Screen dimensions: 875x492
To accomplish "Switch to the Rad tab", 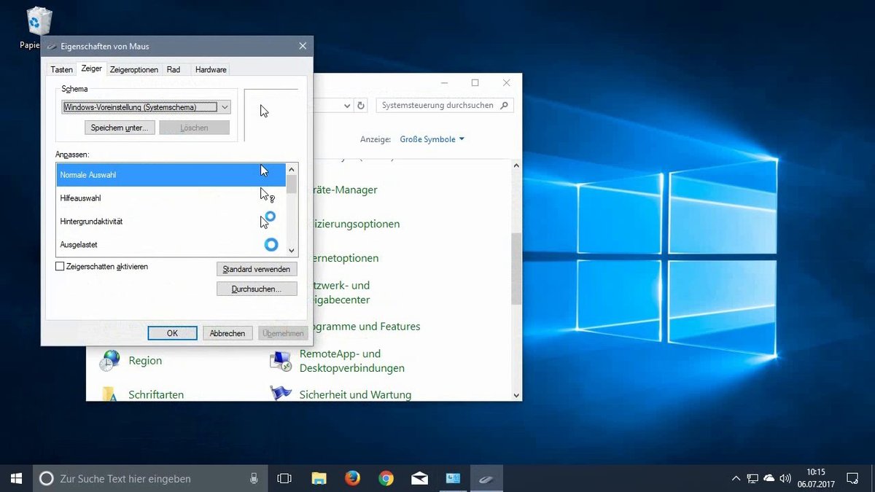I will coord(174,69).
